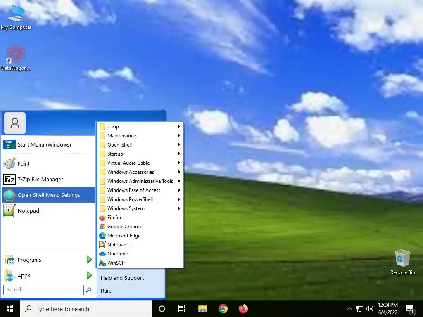Click the Apps folder icon

click(x=10, y=275)
